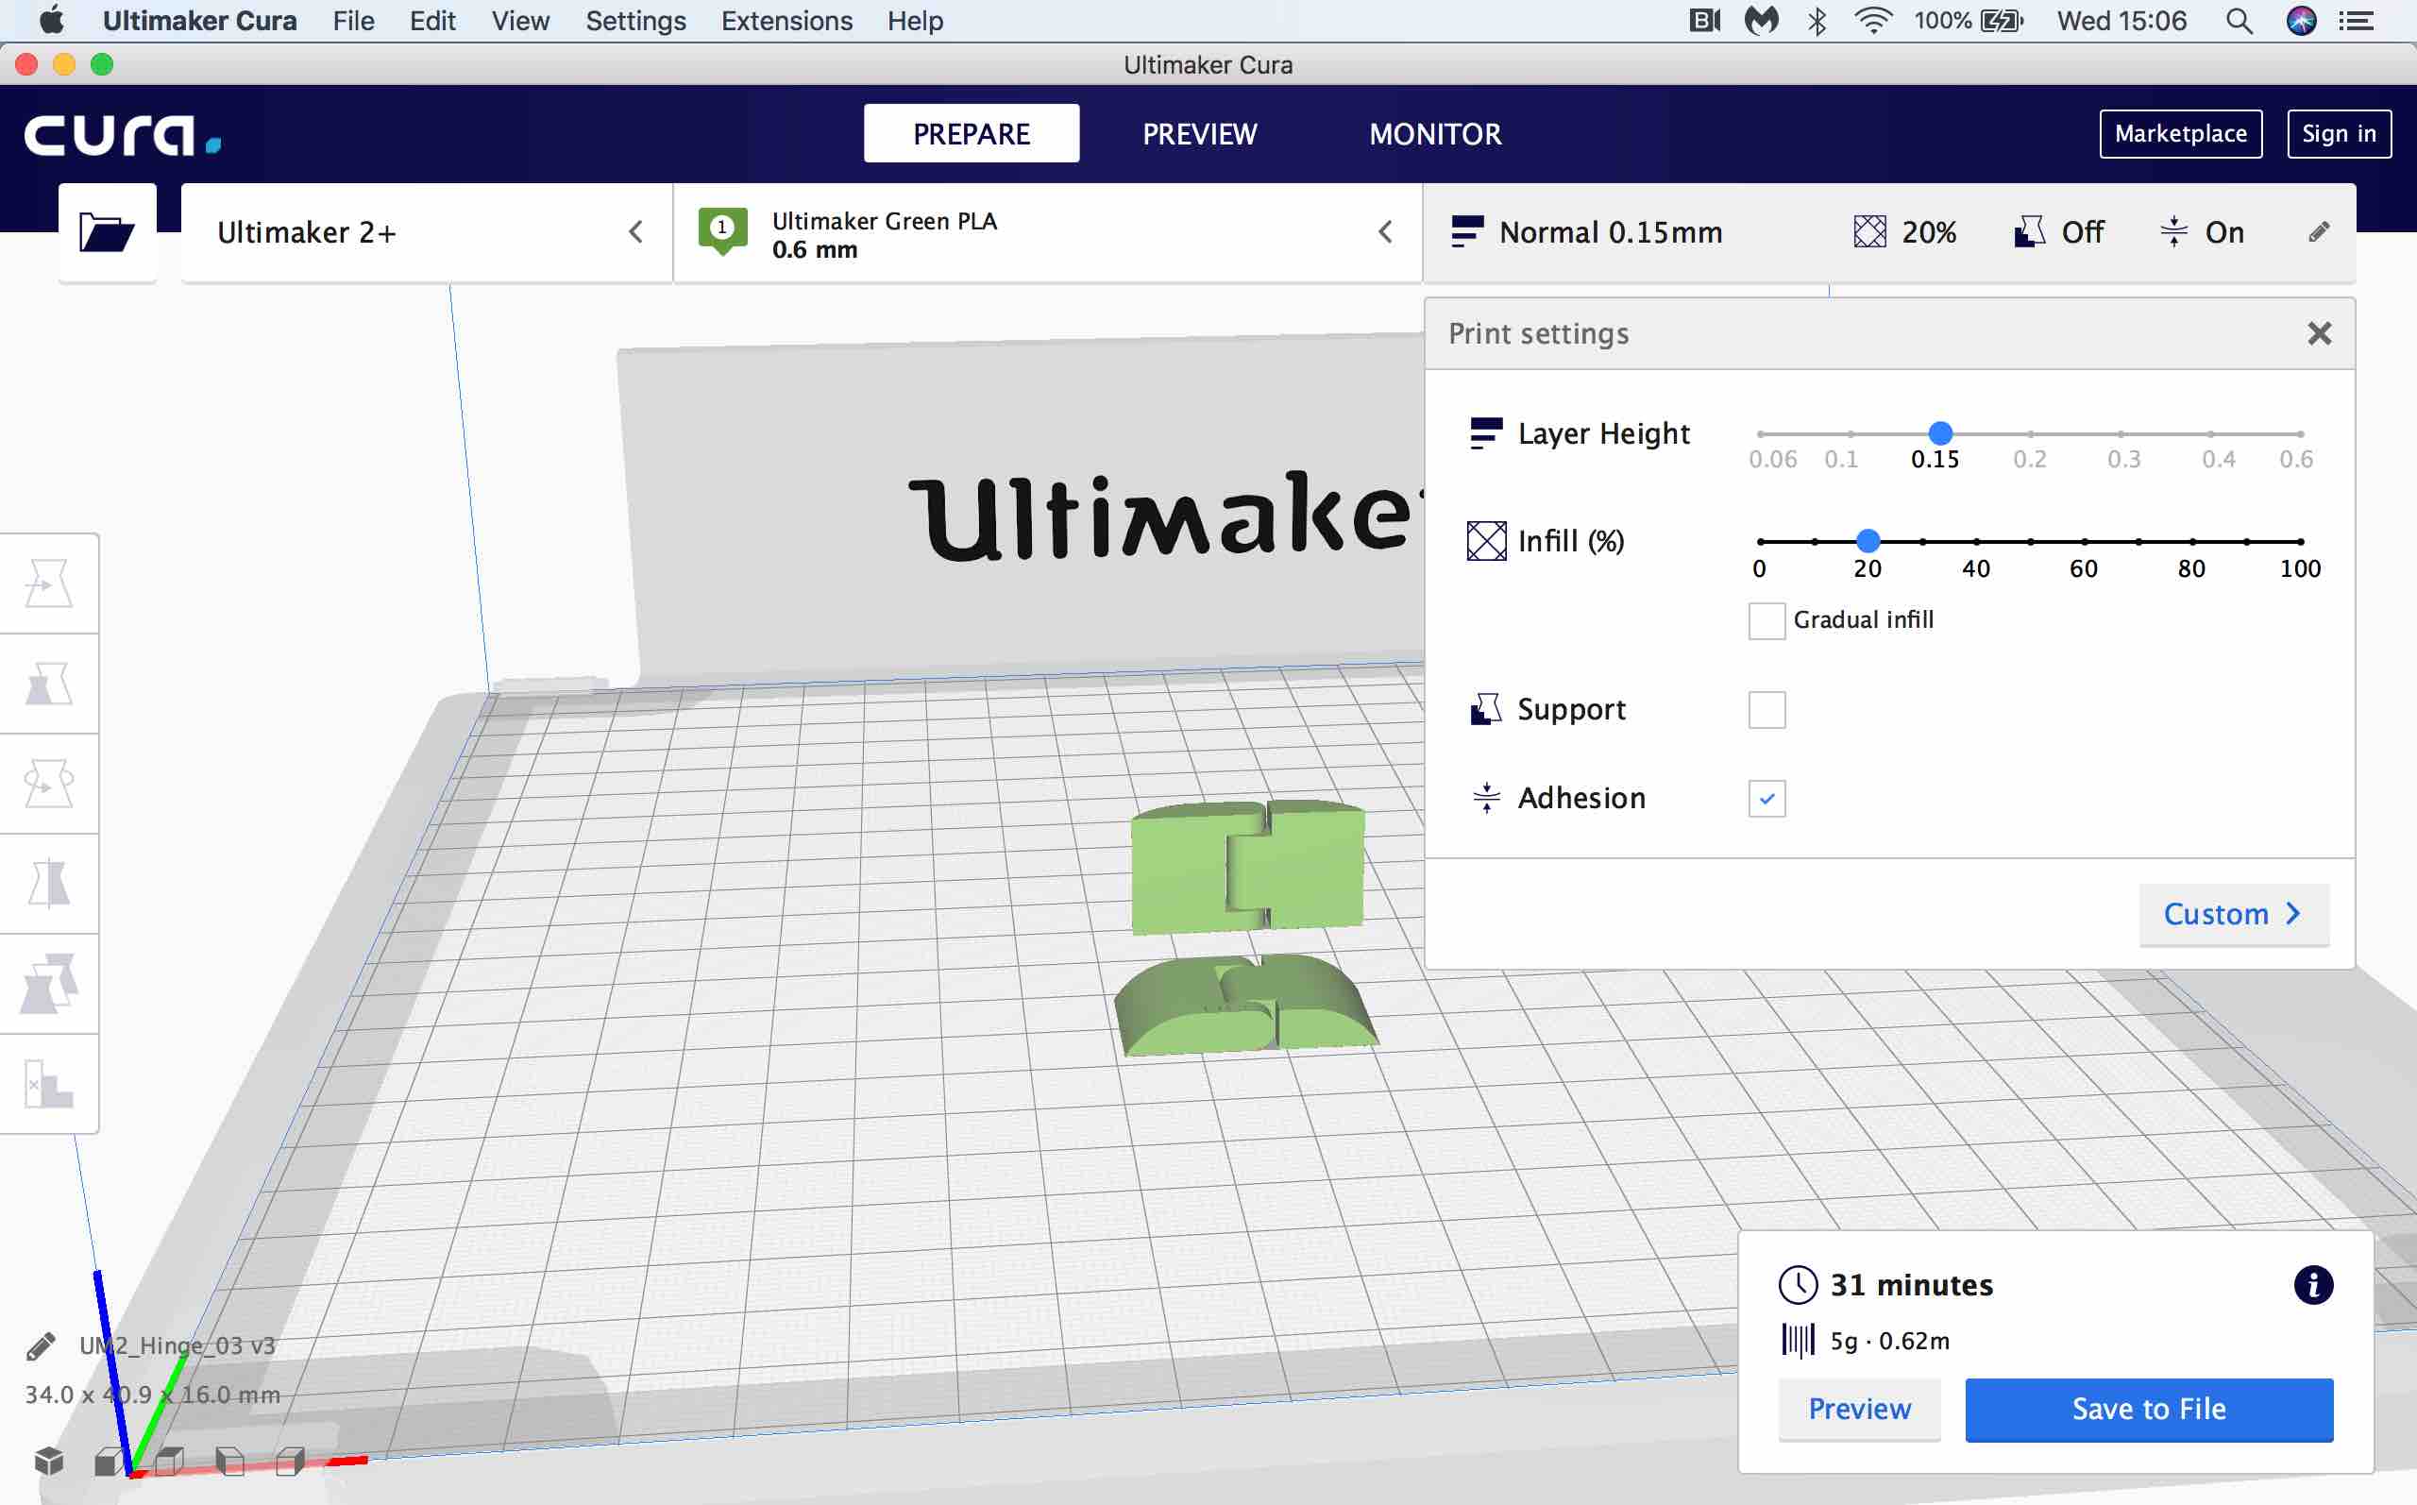Open Siri from menu bar
The image size is (2417, 1505).
2301,21
